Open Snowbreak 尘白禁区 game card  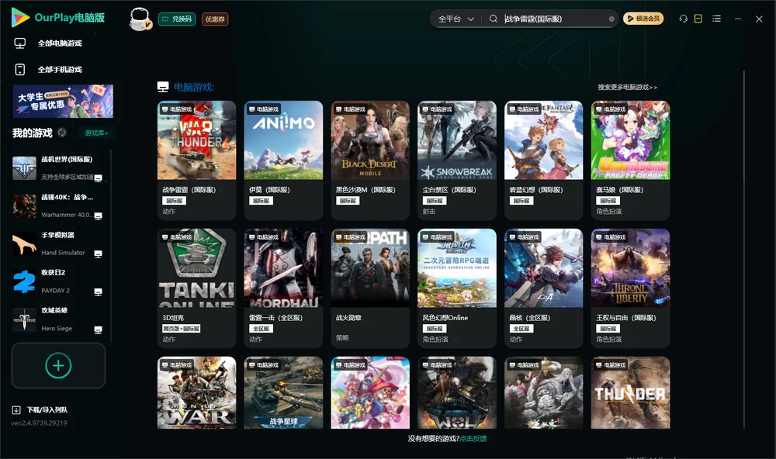click(x=457, y=160)
